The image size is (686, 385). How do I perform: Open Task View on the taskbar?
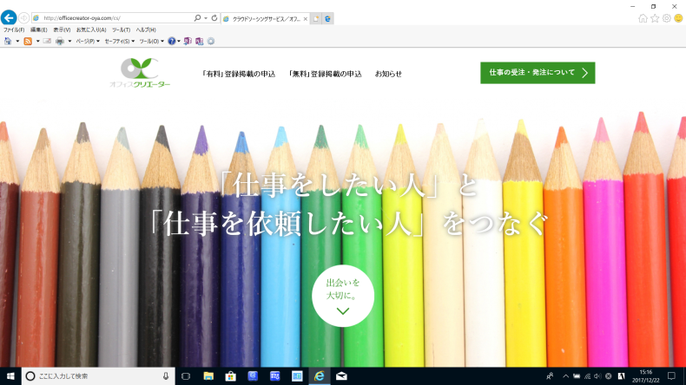(186, 375)
